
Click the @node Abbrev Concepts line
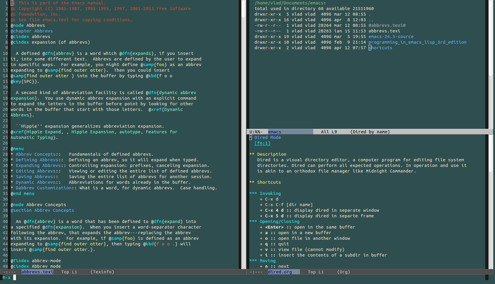point(38,205)
